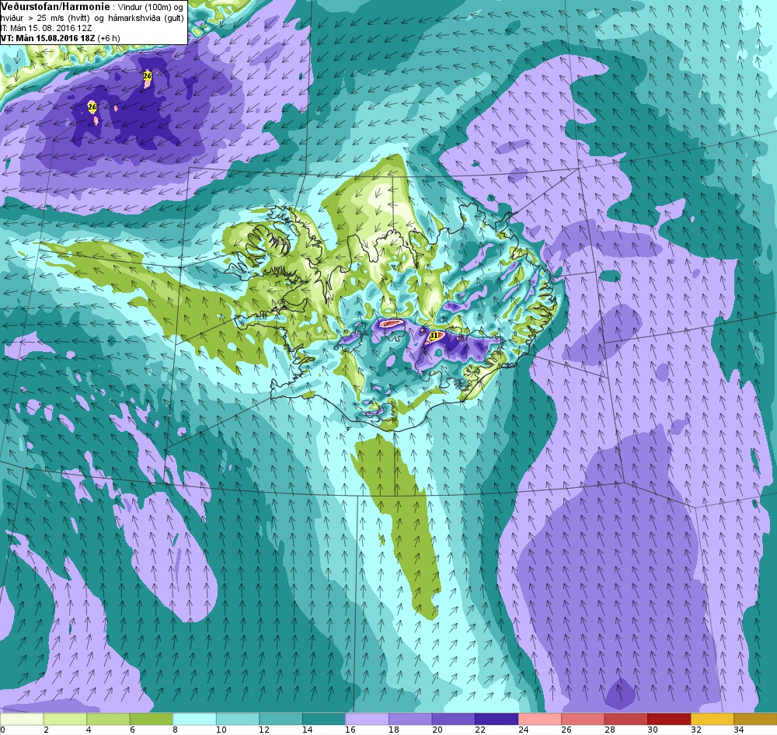Click the teal 12–14 m/s legend swatch

point(280,719)
